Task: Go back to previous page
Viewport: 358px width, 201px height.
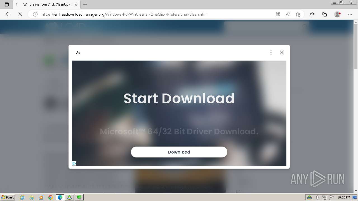Action: [8, 14]
